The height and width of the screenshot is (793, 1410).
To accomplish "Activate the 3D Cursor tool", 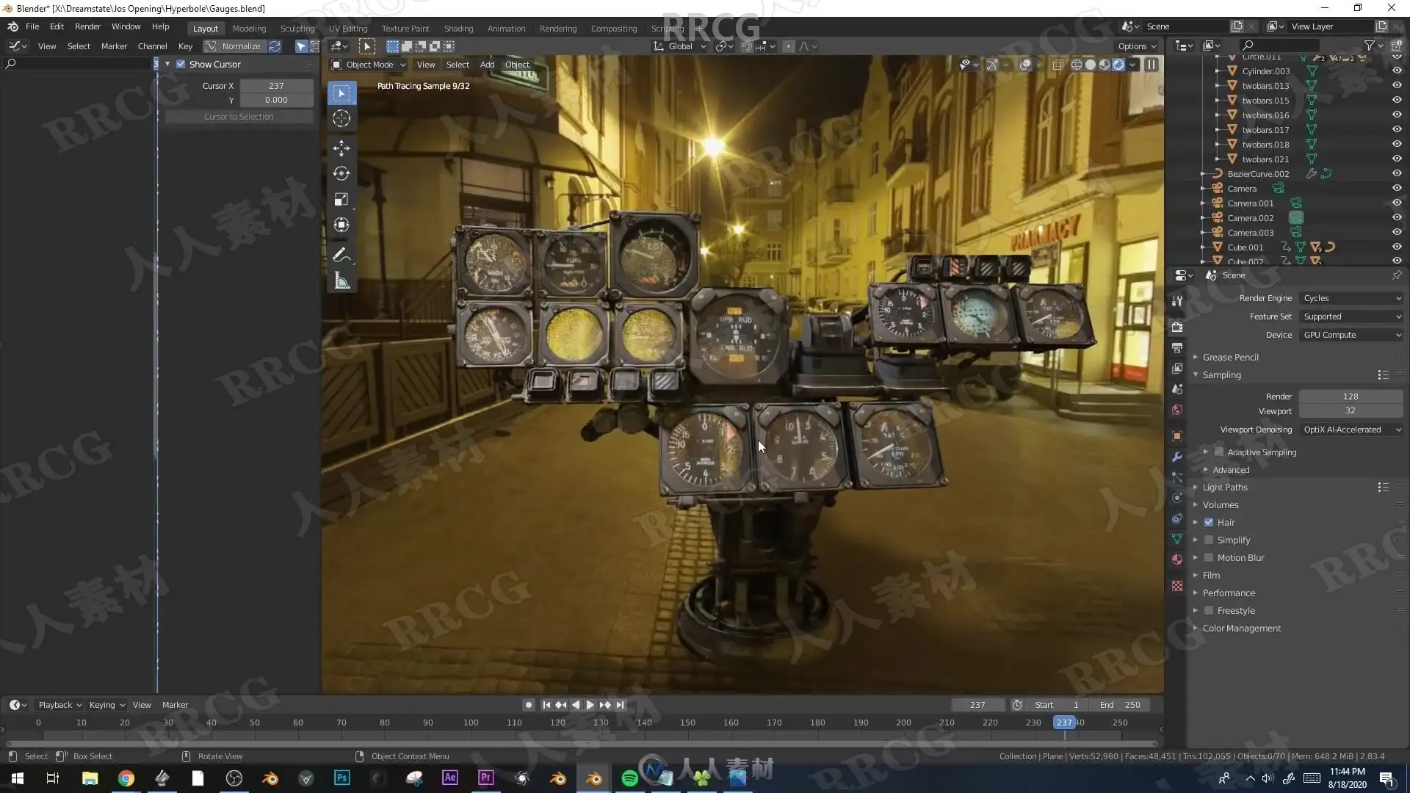I will tap(341, 118).
